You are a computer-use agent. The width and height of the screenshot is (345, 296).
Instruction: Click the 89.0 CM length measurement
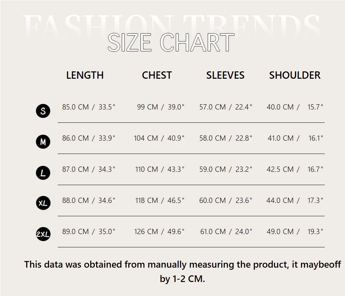click(76, 232)
